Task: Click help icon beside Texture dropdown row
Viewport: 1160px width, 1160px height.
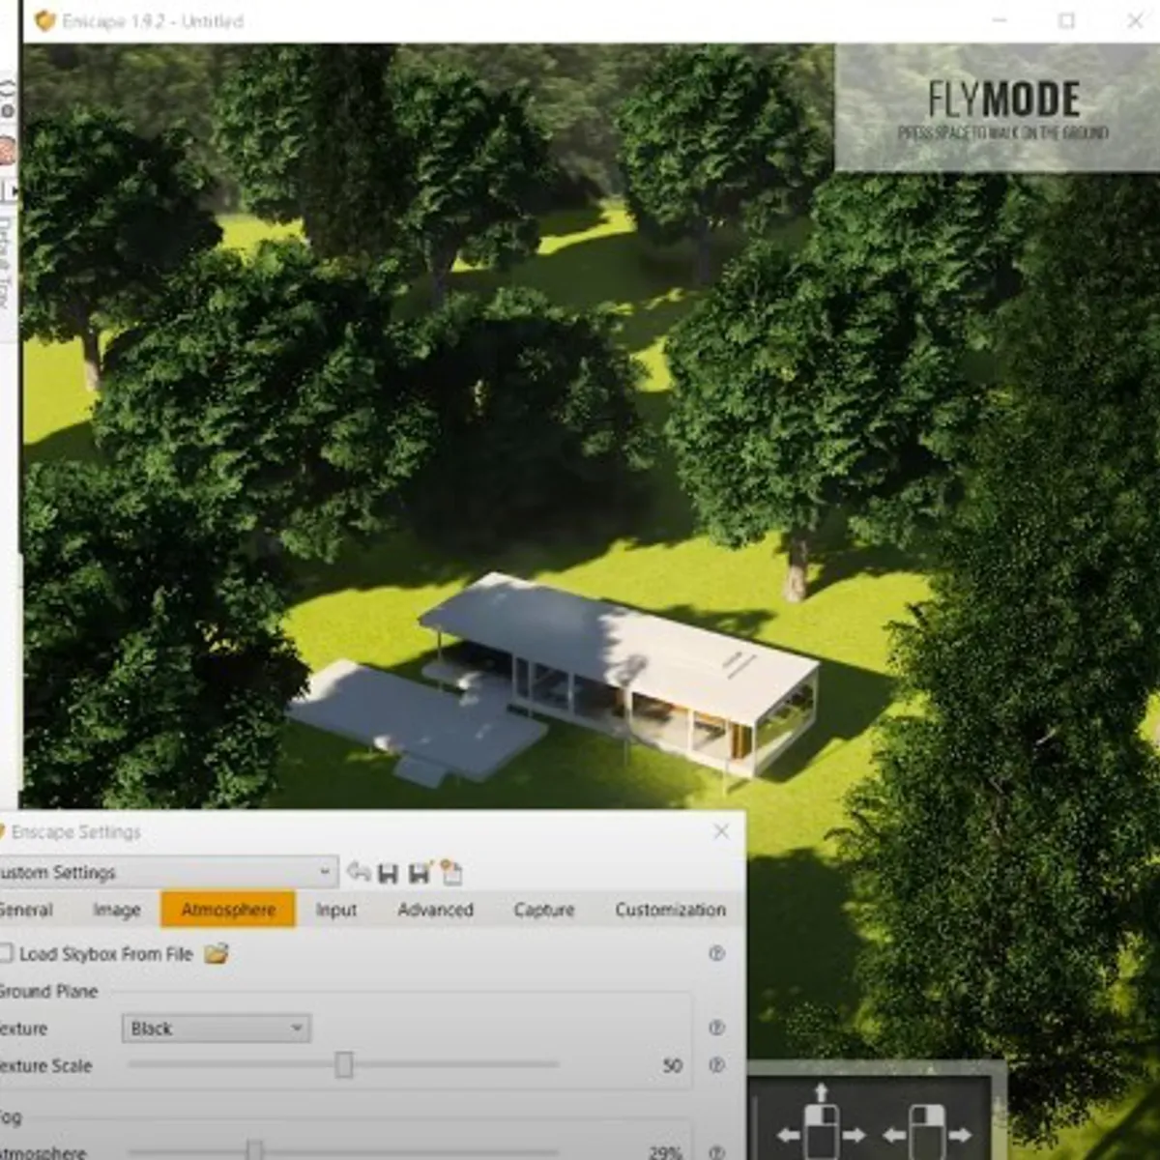Action: point(716,1029)
